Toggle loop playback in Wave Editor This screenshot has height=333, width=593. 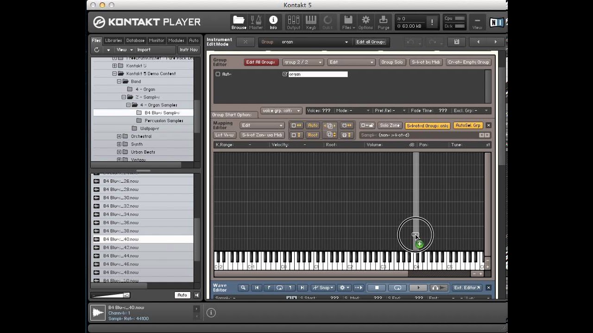[x=397, y=288]
